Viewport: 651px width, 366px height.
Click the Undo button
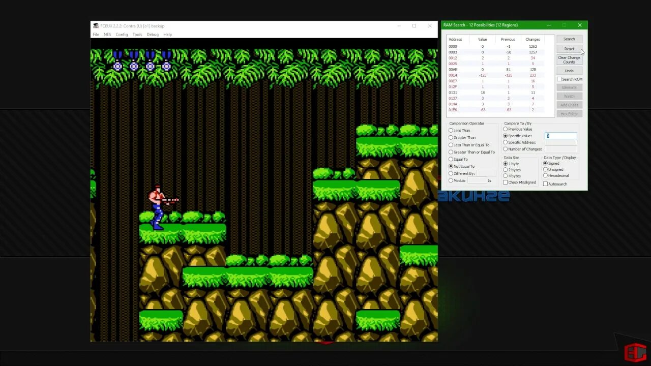click(569, 71)
